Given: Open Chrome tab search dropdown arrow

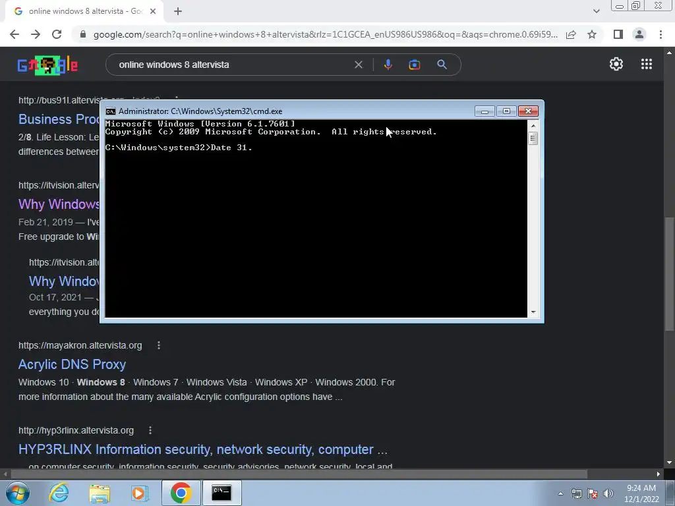Looking at the screenshot, I should 596,11.
